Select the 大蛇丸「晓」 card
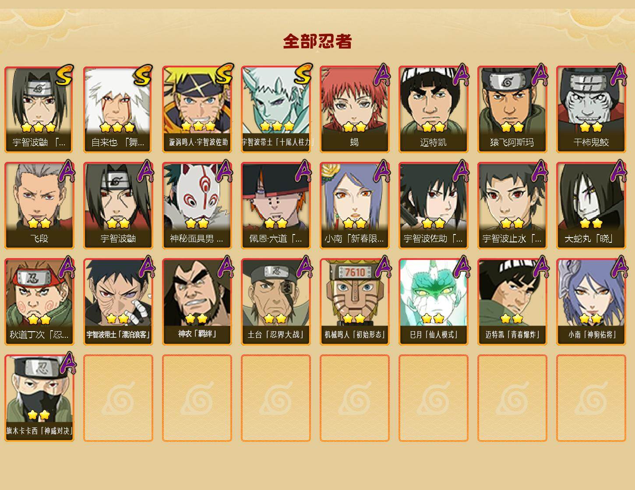Viewport: 635px width, 490px height. click(x=591, y=206)
